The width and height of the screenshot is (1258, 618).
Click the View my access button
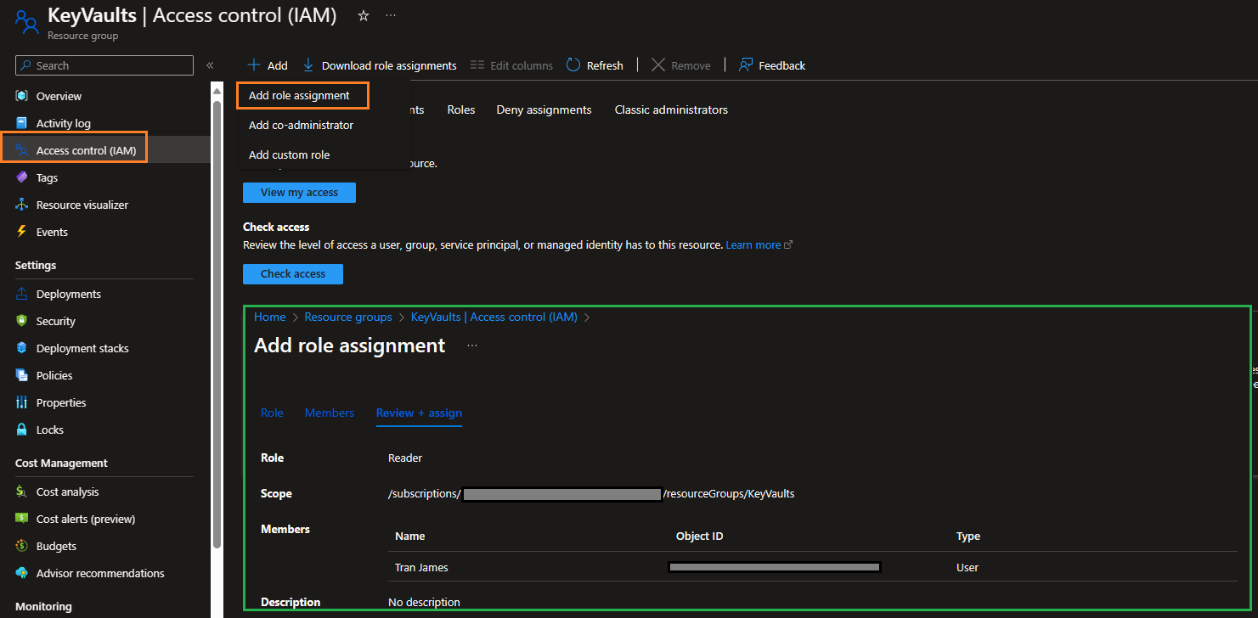click(299, 193)
